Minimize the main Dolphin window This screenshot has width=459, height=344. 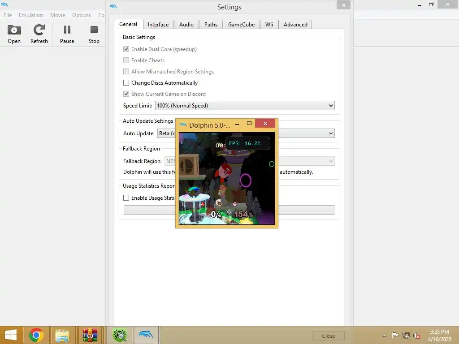420,4
